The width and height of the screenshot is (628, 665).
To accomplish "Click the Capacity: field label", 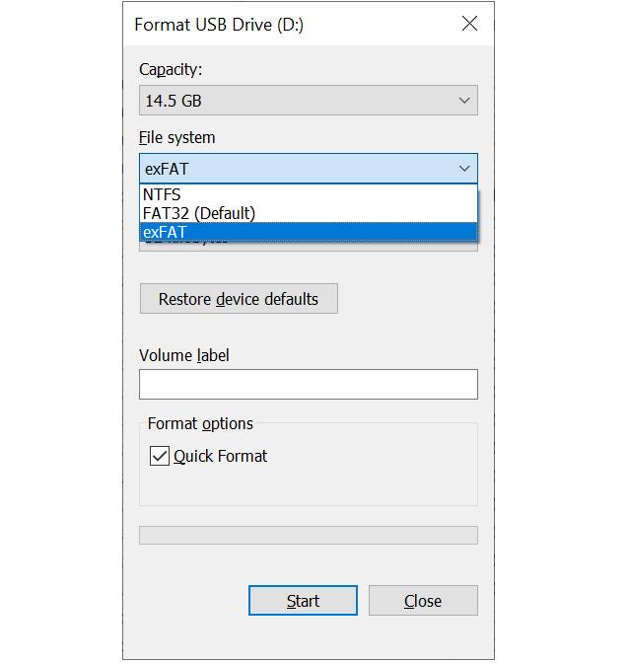I will pyautogui.click(x=171, y=69).
